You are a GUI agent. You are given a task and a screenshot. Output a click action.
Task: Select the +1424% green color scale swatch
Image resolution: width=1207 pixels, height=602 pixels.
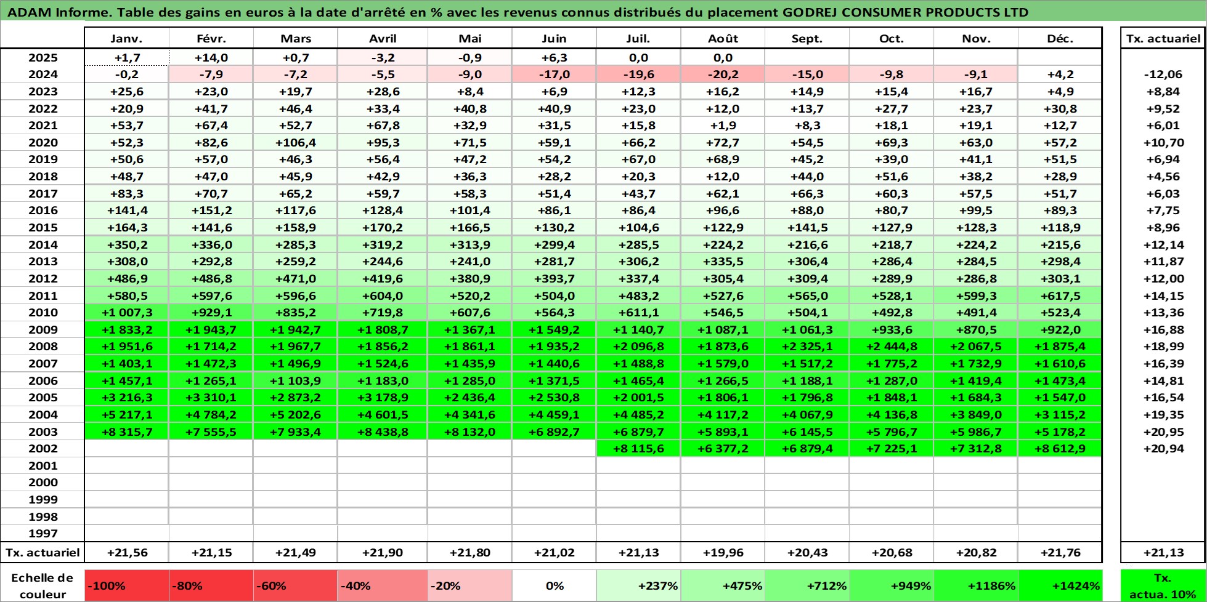point(1060,585)
